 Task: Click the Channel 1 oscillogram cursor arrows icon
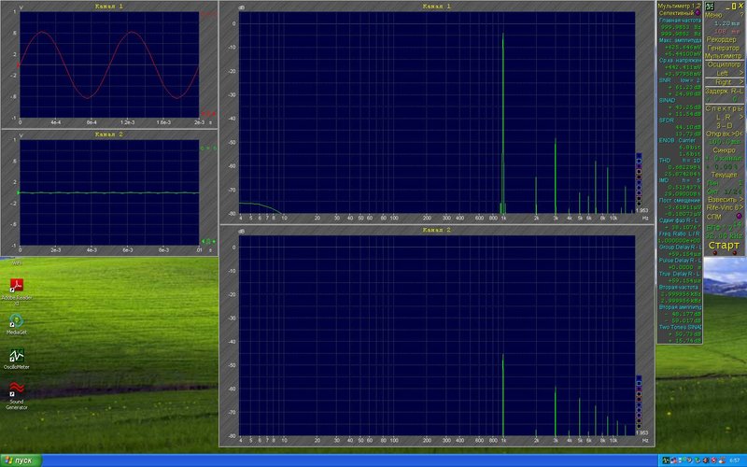point(208,114)
